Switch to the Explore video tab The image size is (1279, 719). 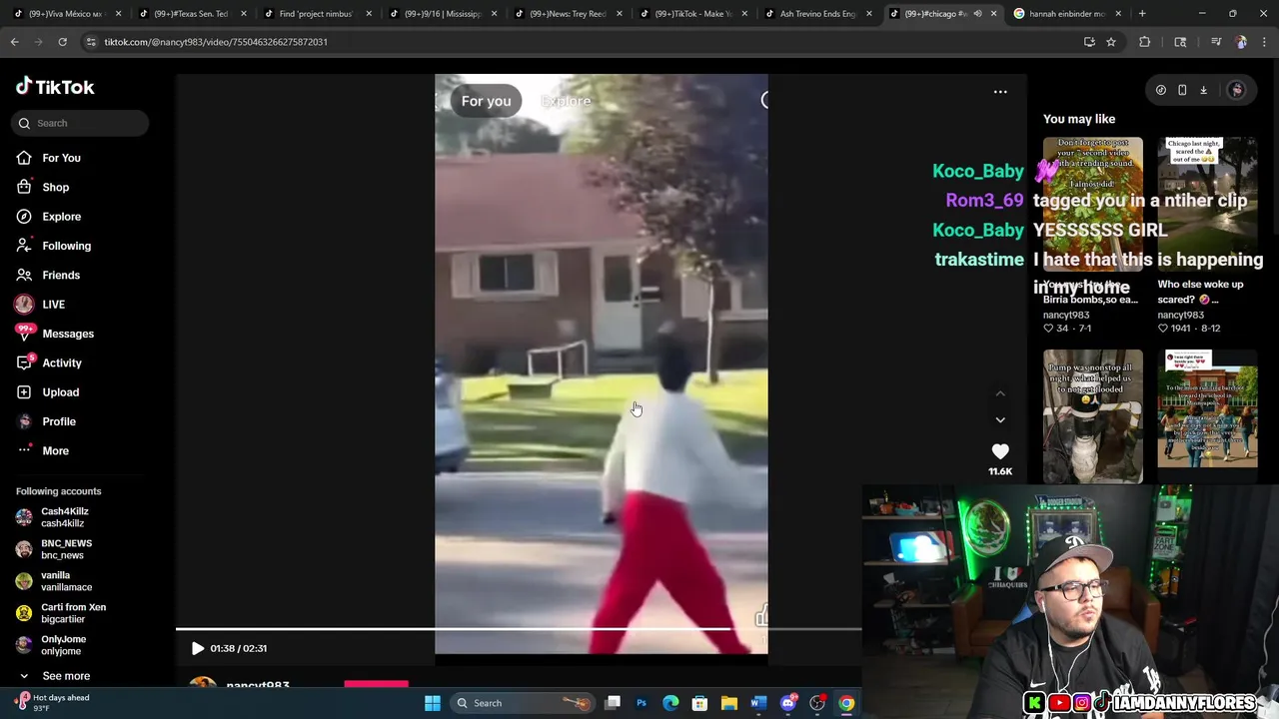(x=566, y=101)
